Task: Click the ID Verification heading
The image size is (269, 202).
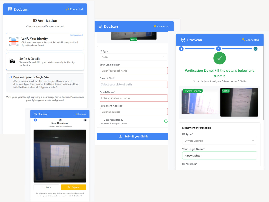Action: coord(45,21)
